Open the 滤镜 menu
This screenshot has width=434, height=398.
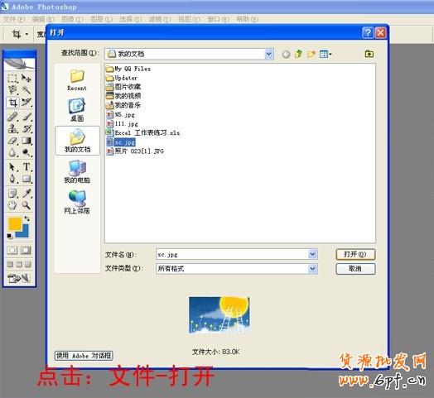pyautogui.click(x=160, y=19)
